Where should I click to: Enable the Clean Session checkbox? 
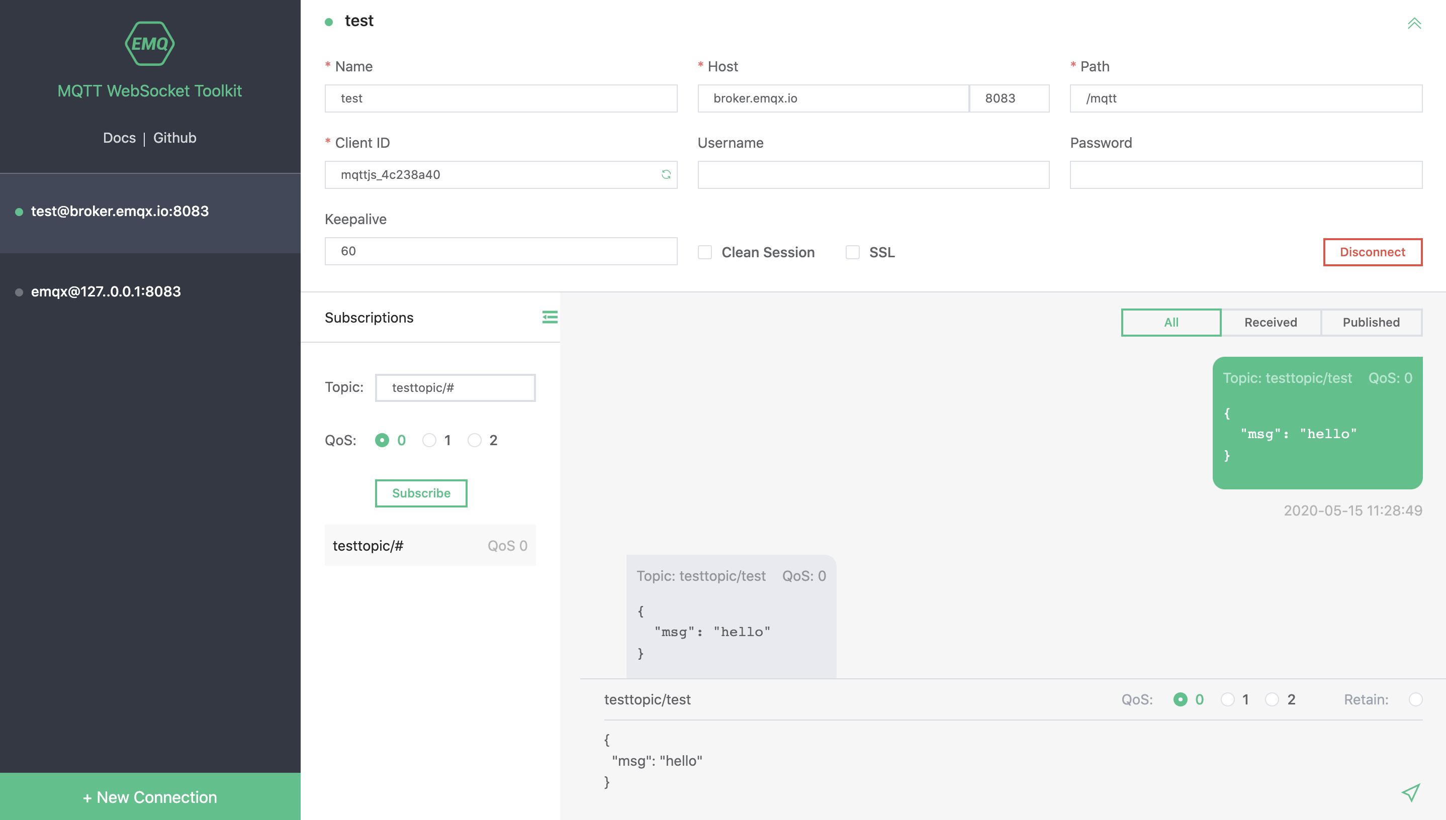tap(704, 252)
